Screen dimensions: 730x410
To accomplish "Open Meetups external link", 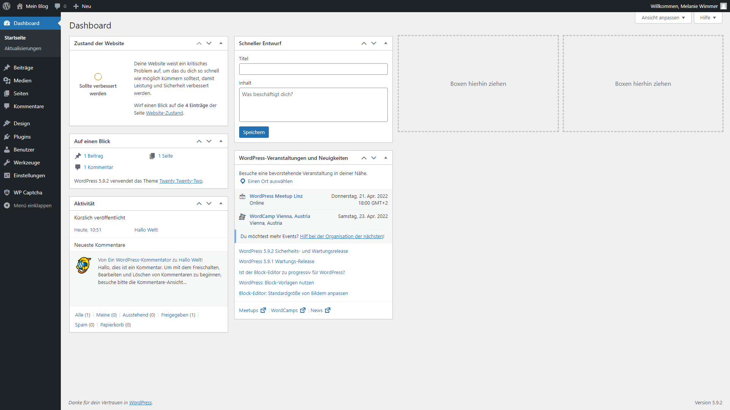I will (252, 310).
